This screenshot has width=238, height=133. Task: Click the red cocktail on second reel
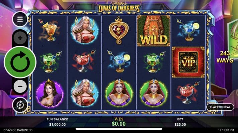coord(84,61)
